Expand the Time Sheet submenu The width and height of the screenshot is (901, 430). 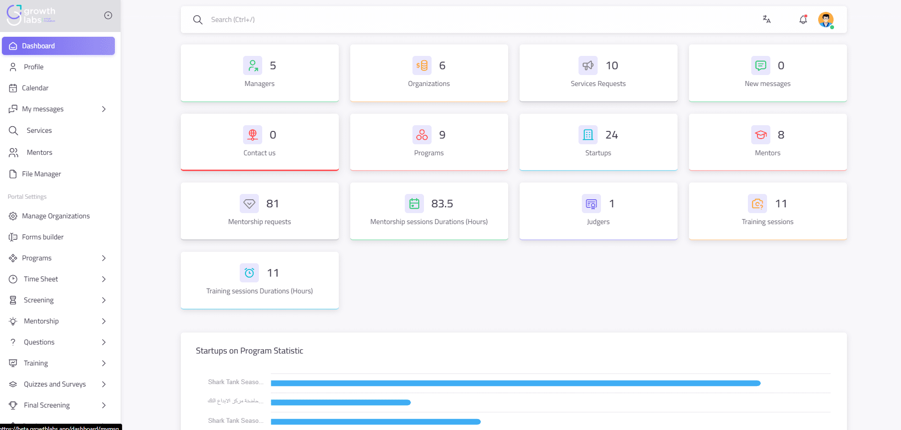tap(104, 279)
